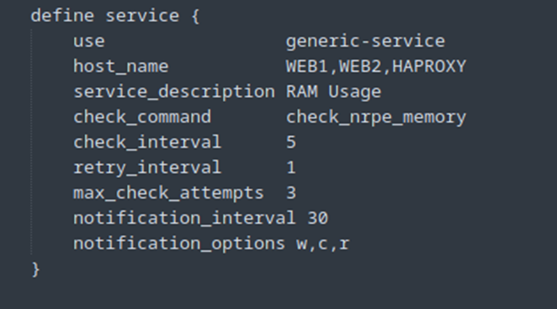
Task: Click the 'host_name' directive
Action: (x=121, y=66)
